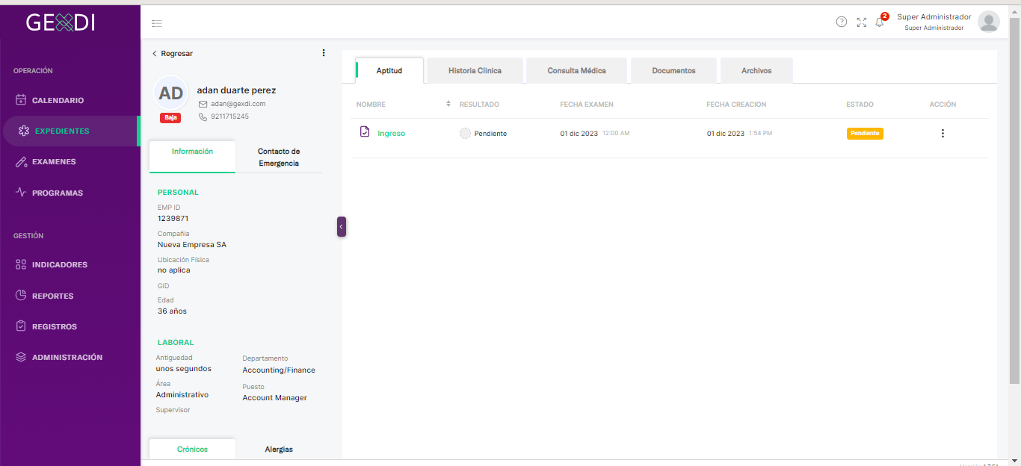
Task: Open the Programas pulse icon
Action: [21, 193]
